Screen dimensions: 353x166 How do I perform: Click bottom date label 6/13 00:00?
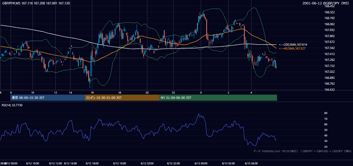pos(201,164)
